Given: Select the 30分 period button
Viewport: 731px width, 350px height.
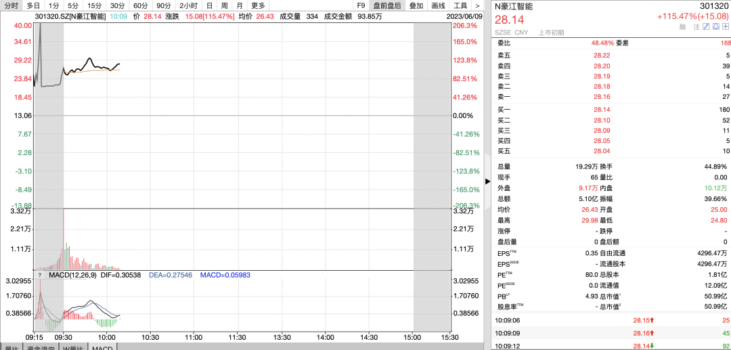Looking at the screenshot, I should click(x=117, y=5).
